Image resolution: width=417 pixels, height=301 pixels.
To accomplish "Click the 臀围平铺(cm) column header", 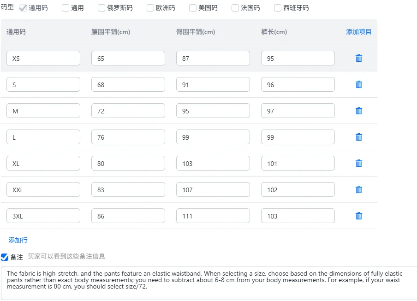I will 196,32.
